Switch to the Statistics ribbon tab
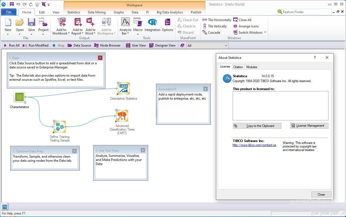 (x=74, y=12)
